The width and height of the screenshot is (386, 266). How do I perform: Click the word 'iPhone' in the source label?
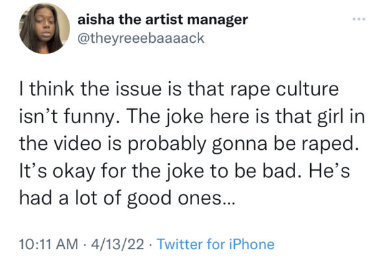[252, 245]
